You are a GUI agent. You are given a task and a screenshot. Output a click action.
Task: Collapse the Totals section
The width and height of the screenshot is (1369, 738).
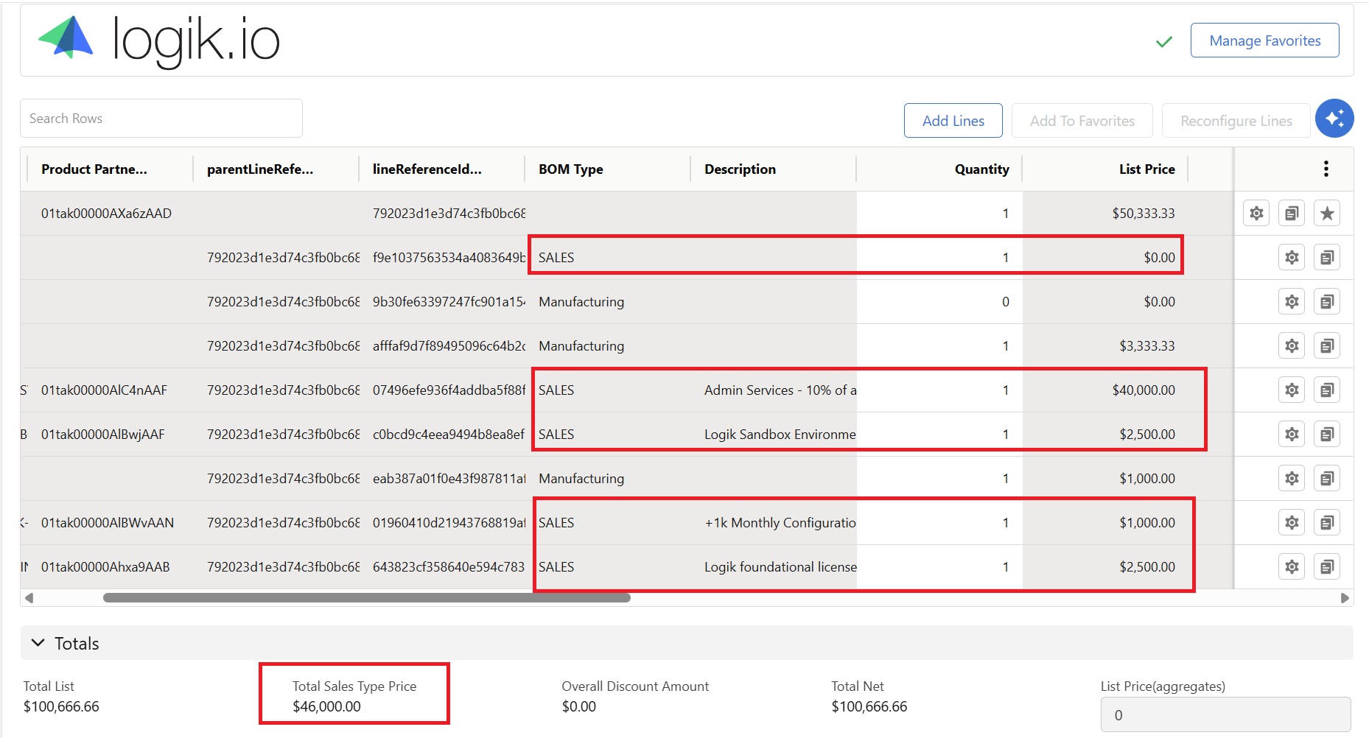pyautogui.click(x=38, y=643)
